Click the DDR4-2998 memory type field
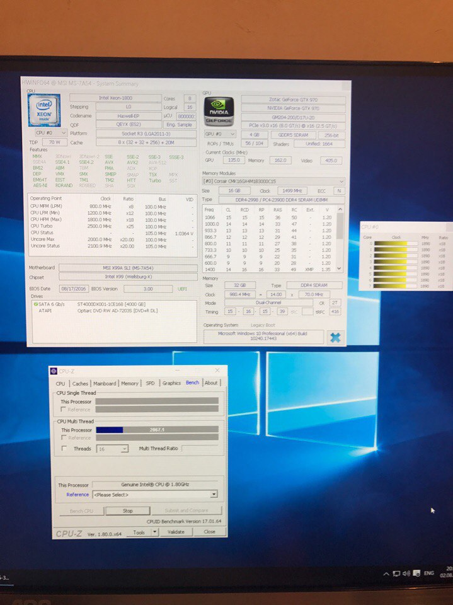 tap(281, 200)
